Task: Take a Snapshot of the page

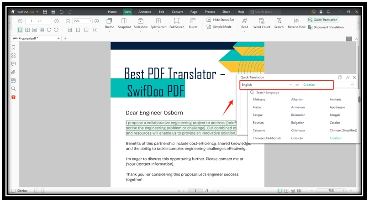Action: tap(124, 24)
